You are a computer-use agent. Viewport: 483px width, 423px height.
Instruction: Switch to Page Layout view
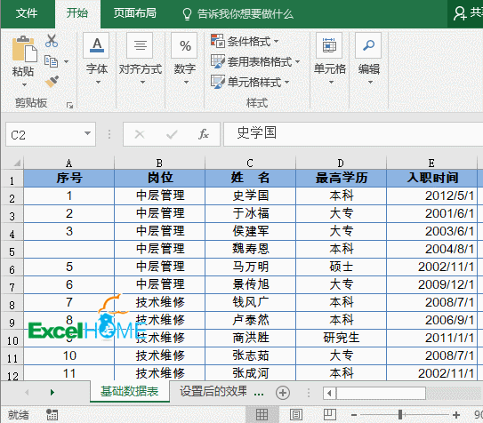[x=295, y=415]
